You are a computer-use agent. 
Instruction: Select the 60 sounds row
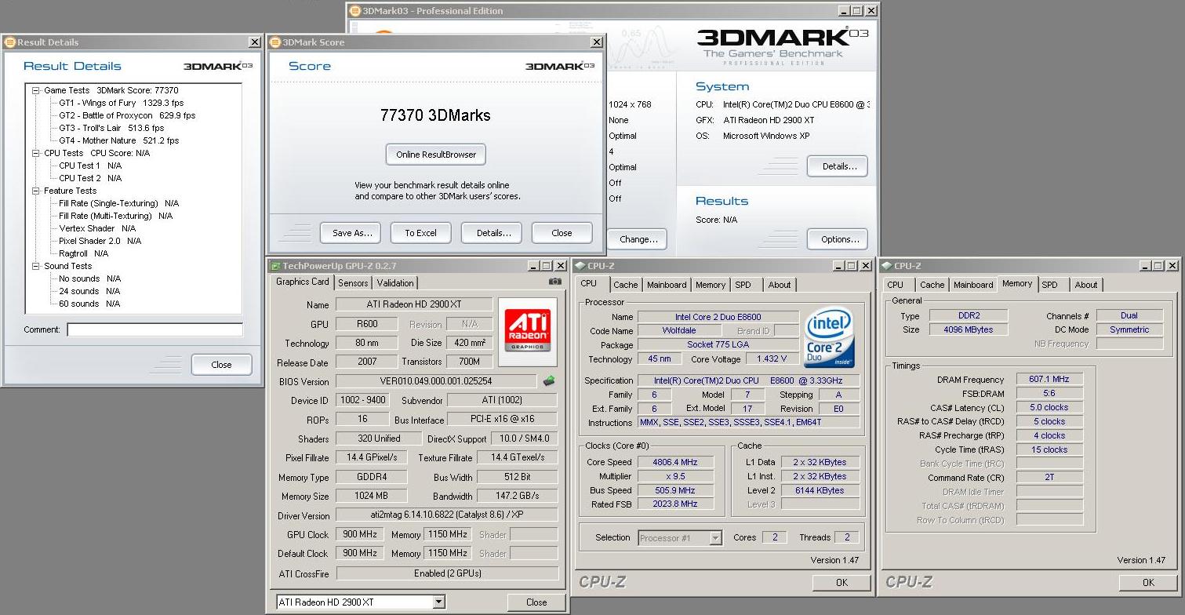click(89, 304)
